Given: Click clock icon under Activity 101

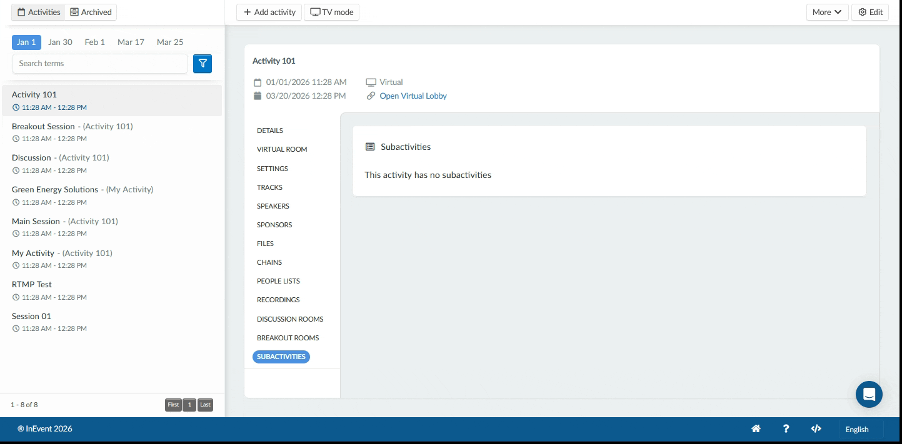Looking at the screenshot, I should (16, 108).
